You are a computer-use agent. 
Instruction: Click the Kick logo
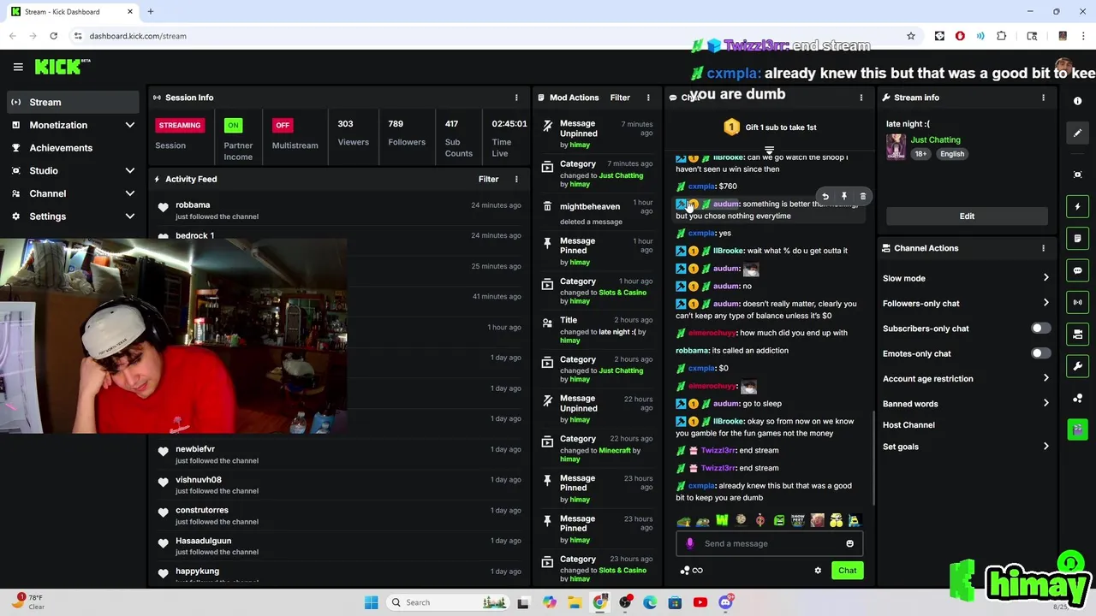coord(63,67)
